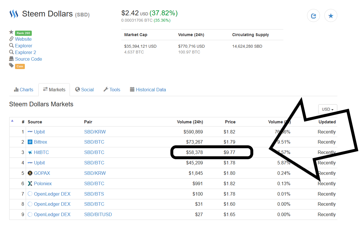This screenshot has height=232, width=361.
Task: Open the Explorer link
Action: click(x=24, y=46)
